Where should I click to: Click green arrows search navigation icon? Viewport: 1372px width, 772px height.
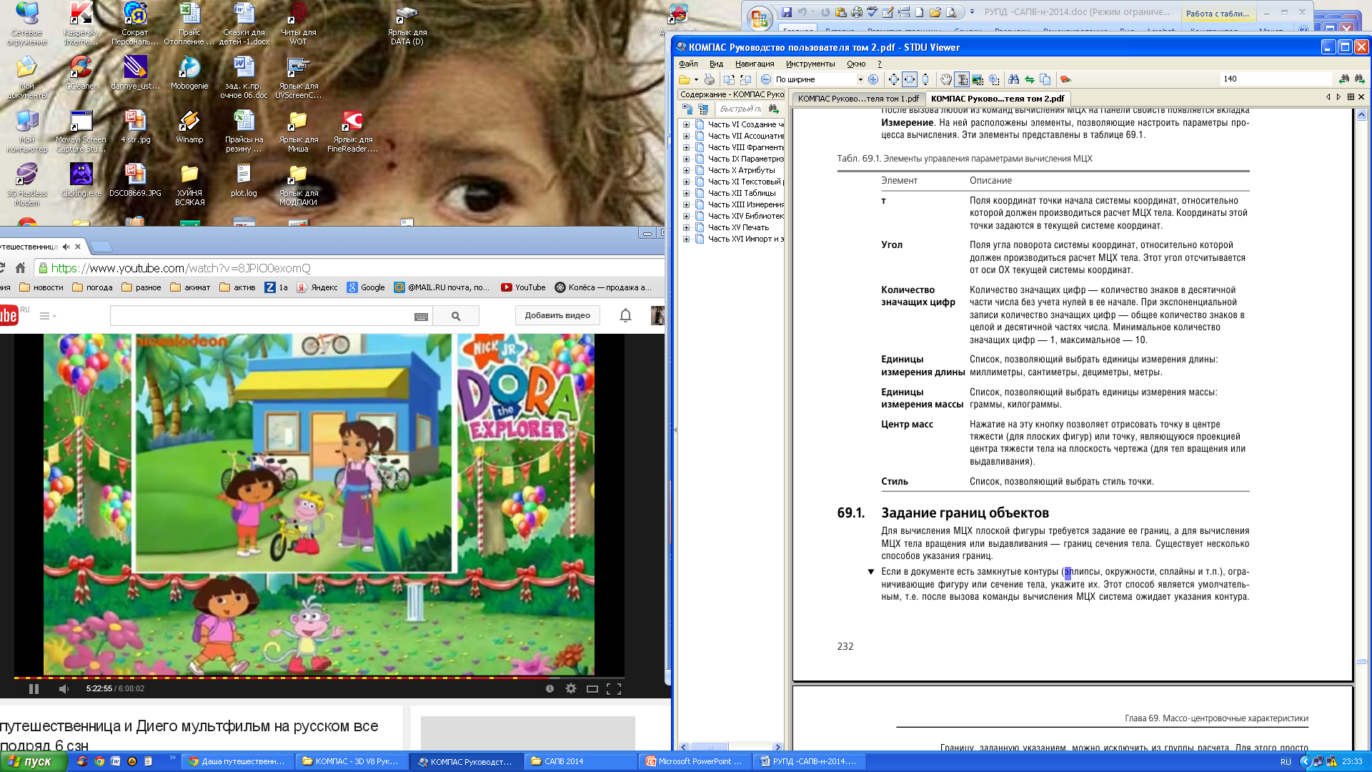[x=1030, y=79]
